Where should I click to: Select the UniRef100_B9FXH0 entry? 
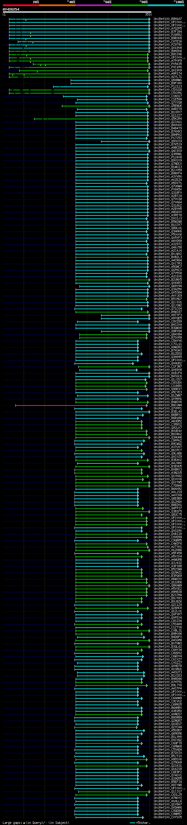(168, 83)
